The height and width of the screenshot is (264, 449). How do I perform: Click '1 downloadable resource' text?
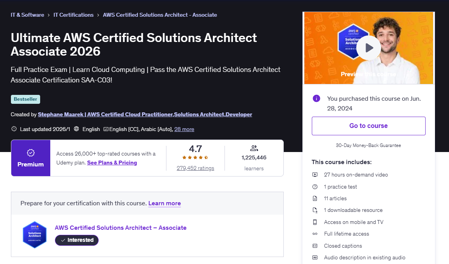[354, 210]
